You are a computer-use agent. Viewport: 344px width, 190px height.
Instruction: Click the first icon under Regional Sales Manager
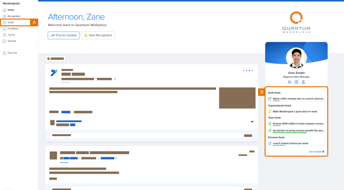(289, 82)
